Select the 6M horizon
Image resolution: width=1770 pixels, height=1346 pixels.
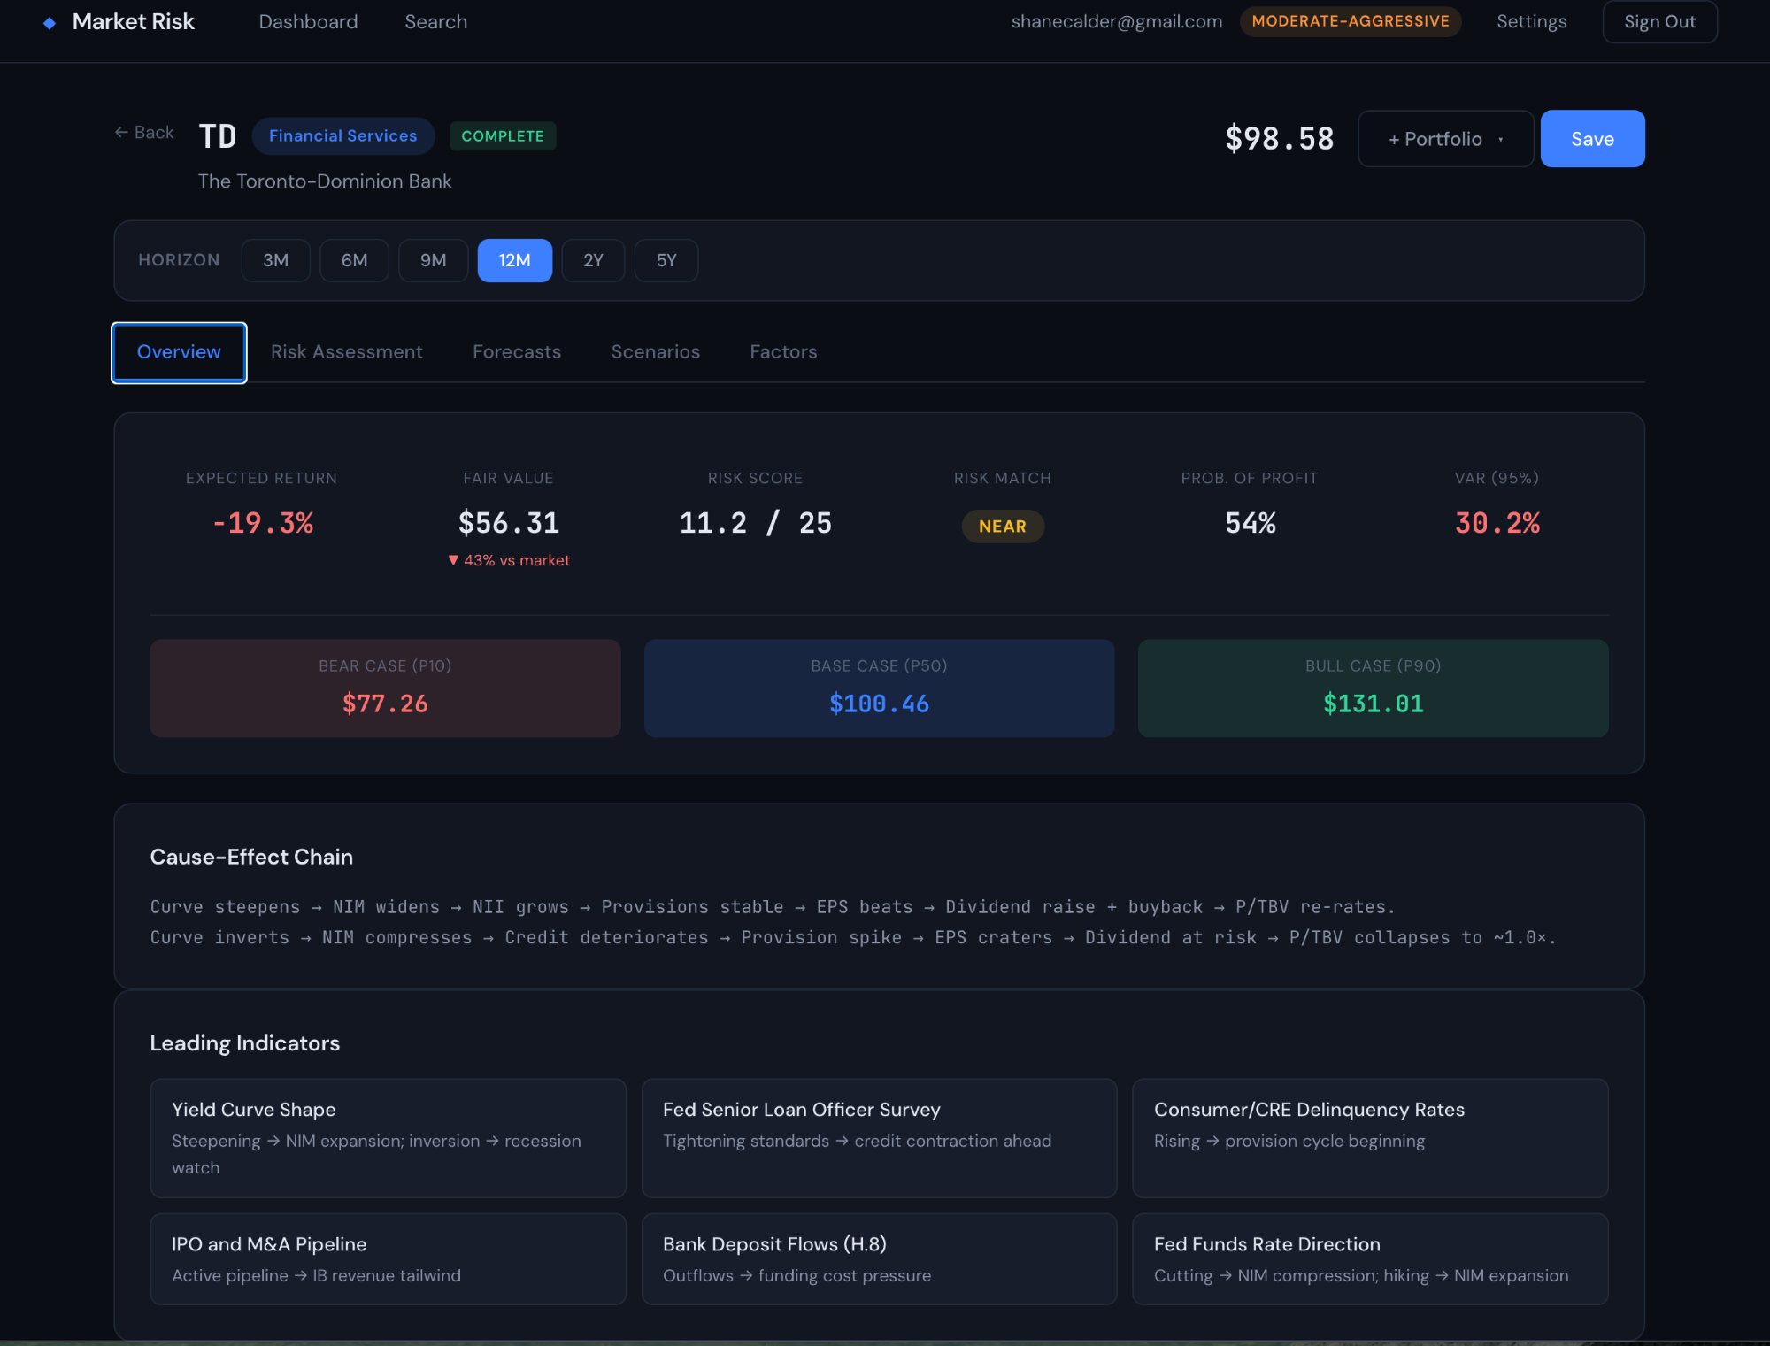point(354,260)
